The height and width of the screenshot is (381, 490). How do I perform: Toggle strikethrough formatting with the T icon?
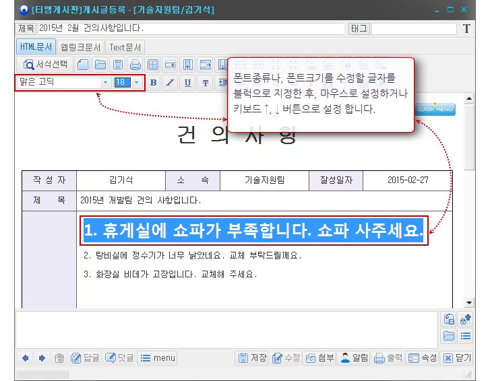tap(206, 83)
